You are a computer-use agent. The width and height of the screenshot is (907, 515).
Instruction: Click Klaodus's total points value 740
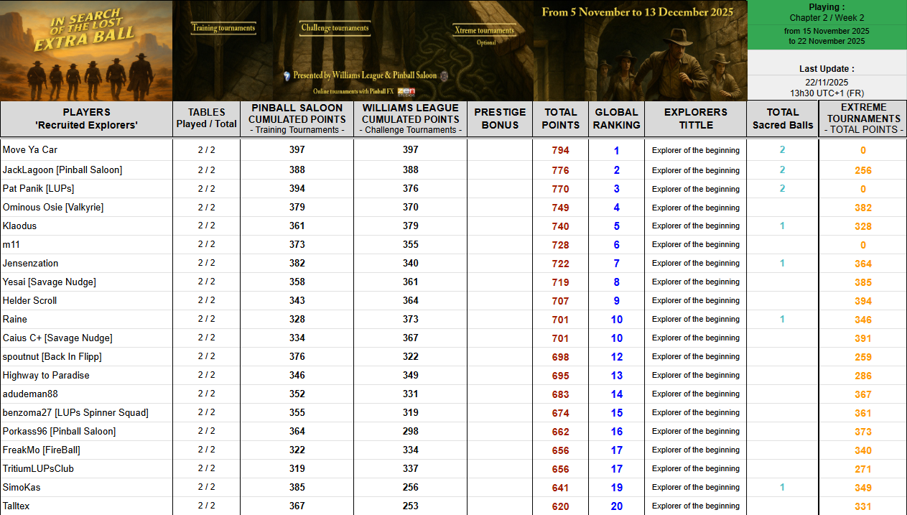(x=560, y=226)
